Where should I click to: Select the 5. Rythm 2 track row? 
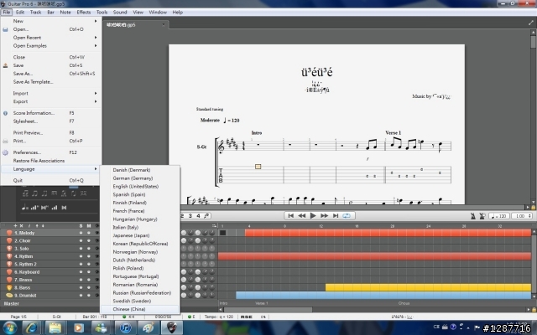(50, 265)
